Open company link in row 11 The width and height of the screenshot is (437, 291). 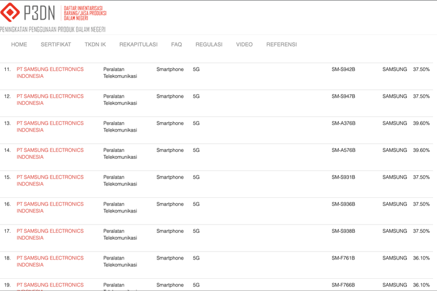pos(50,73)
